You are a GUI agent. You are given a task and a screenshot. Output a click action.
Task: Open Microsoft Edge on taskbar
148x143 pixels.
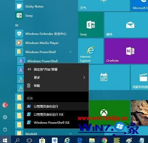coord(80,140)
